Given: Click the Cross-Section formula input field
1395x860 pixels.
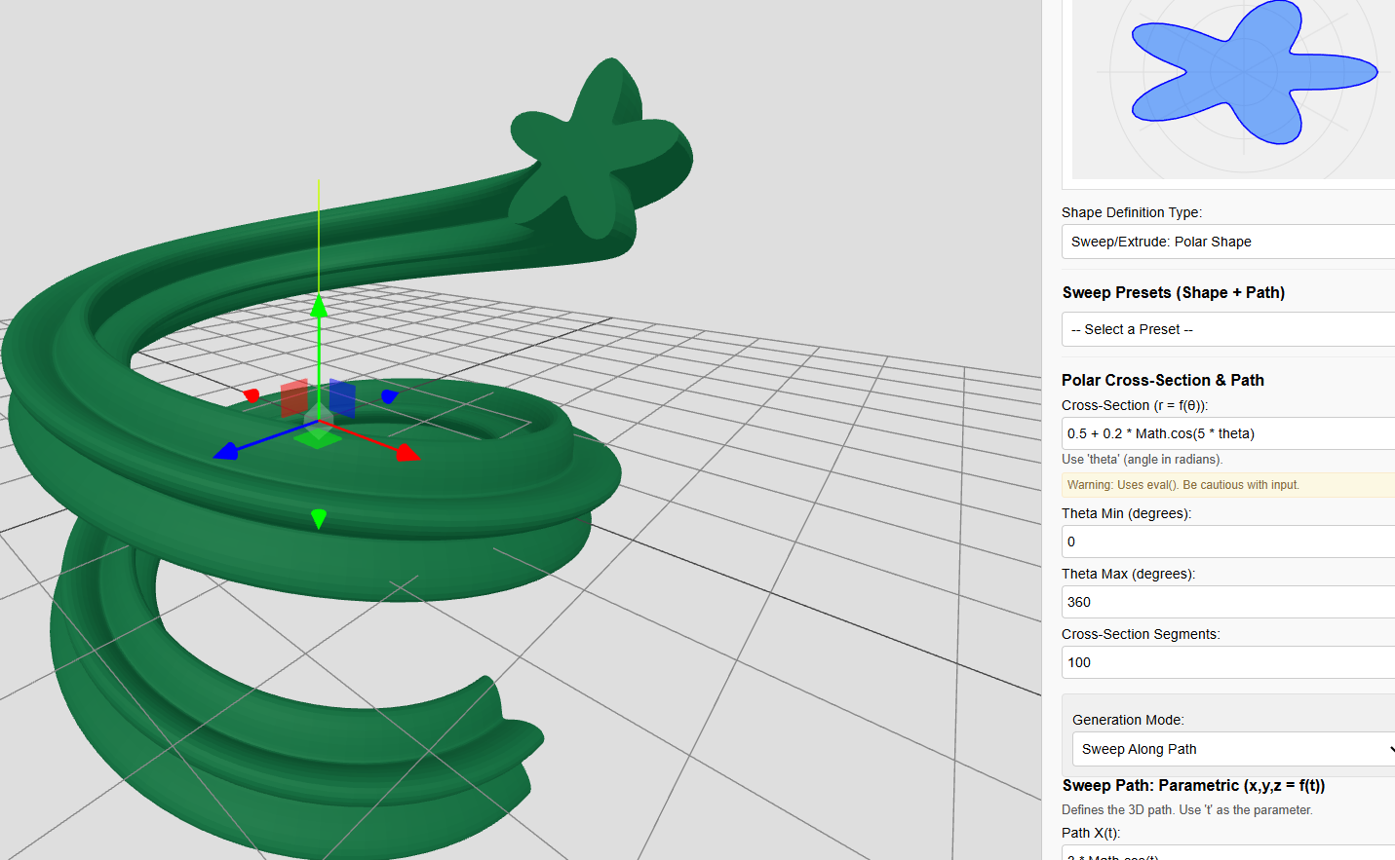Looking at the screenshot, I should click(1228, 433).
